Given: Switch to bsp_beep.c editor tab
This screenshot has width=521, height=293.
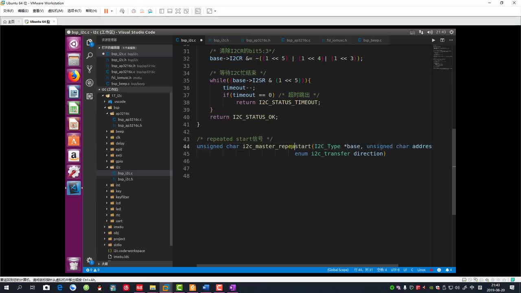Looking at the screenshot, I should [372, 40].
